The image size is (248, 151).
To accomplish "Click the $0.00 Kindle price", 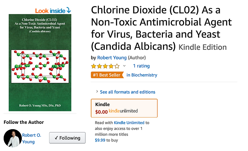I will pyautogui.click(x=101, y=111).
